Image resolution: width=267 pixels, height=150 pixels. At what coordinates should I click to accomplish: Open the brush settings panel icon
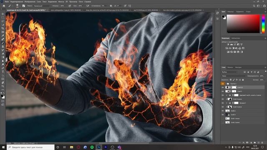24,6
